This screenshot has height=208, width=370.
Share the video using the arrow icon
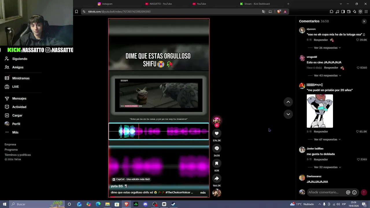coord(217,179)
